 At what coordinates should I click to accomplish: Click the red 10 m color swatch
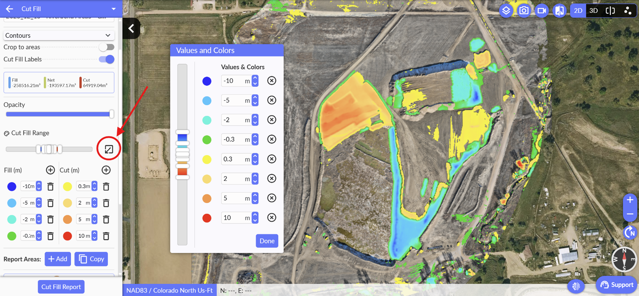pyautogui.click(x=207, y=218)
